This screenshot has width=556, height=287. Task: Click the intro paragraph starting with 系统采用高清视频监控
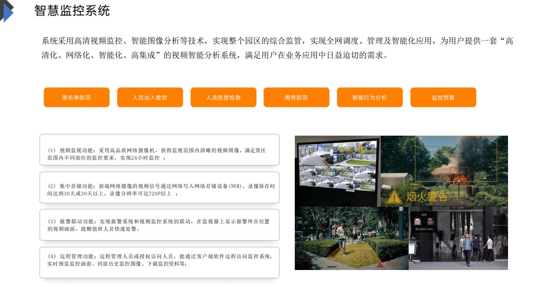(x=277, y=48)
